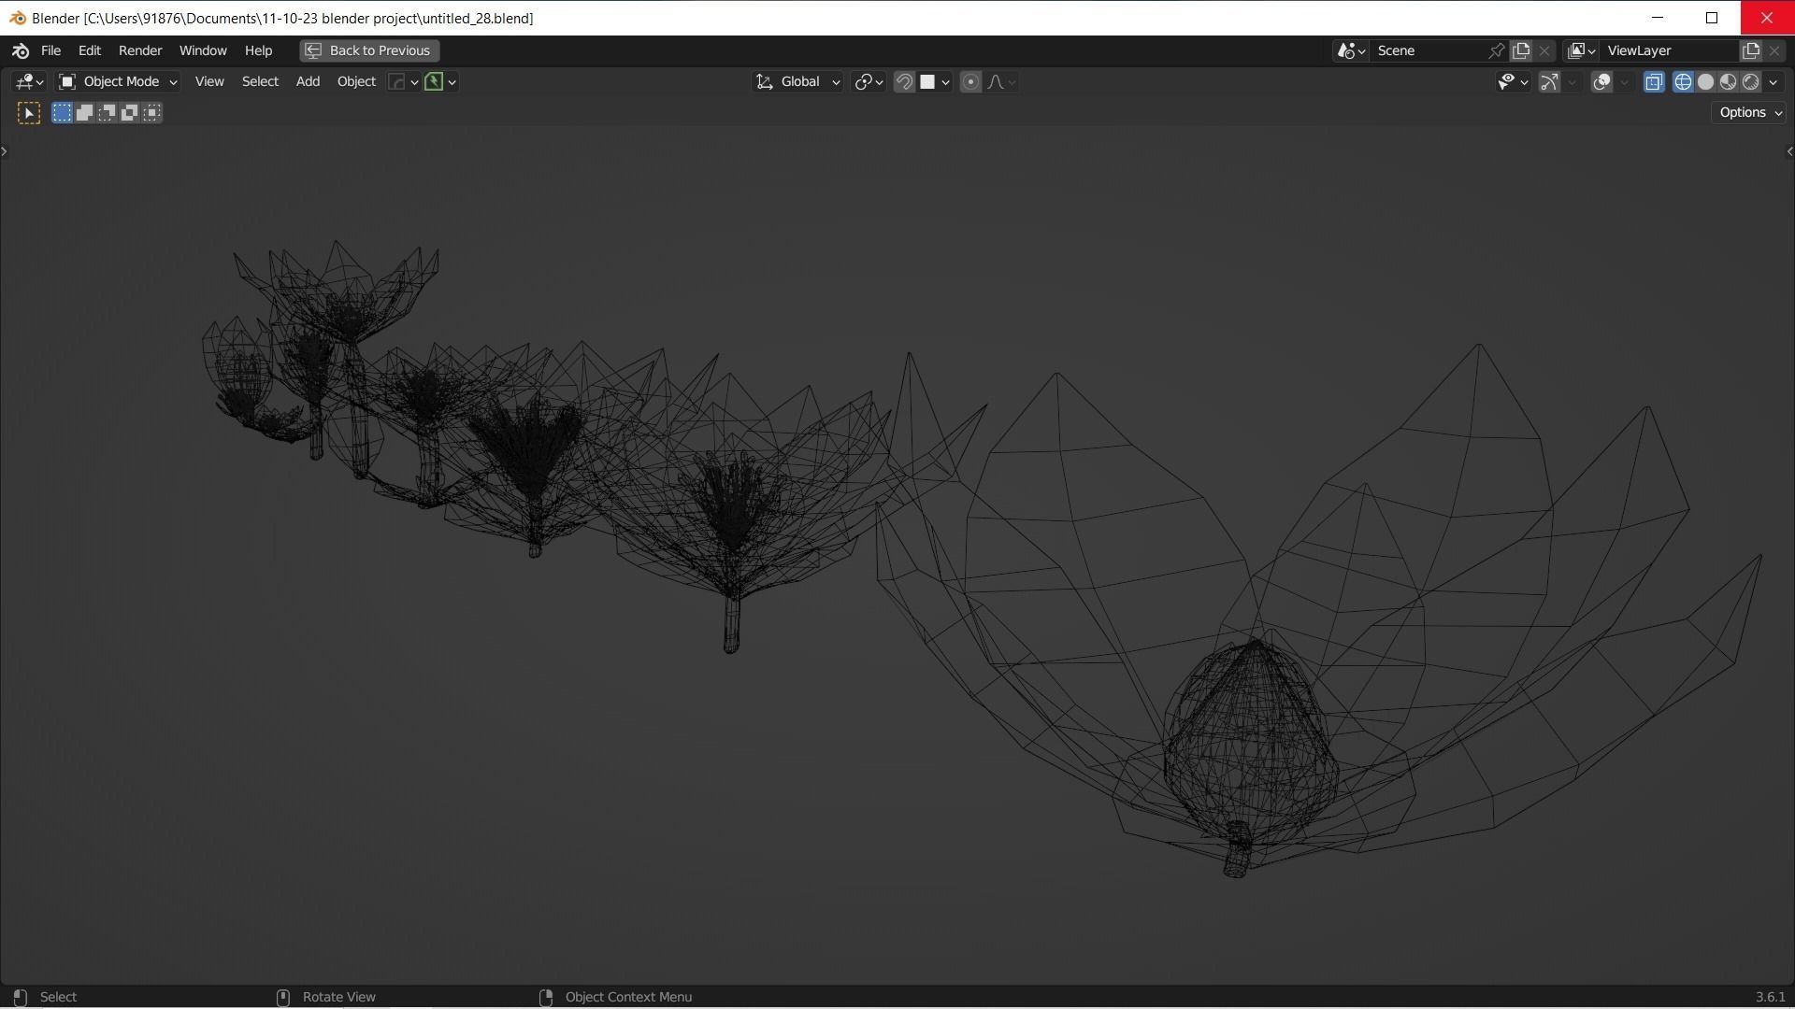Image resolution: width=1795 pixels, height=1009 pixels.
Task: Switch to wireframe viewport shading
Action: (1683, 82)
